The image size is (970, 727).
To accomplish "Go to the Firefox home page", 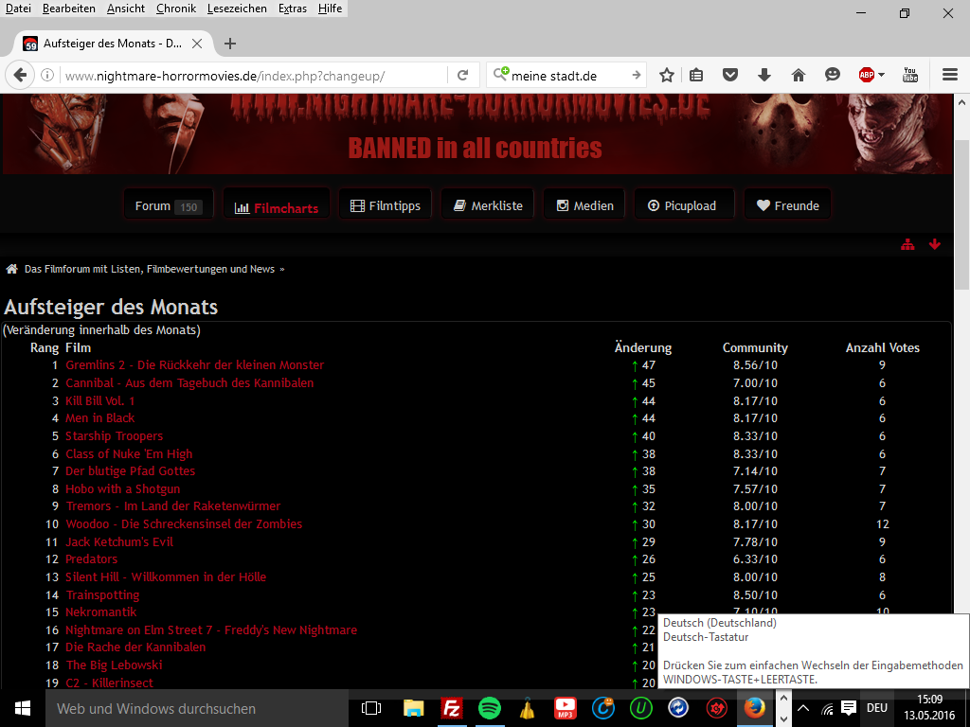I will 799,76.
